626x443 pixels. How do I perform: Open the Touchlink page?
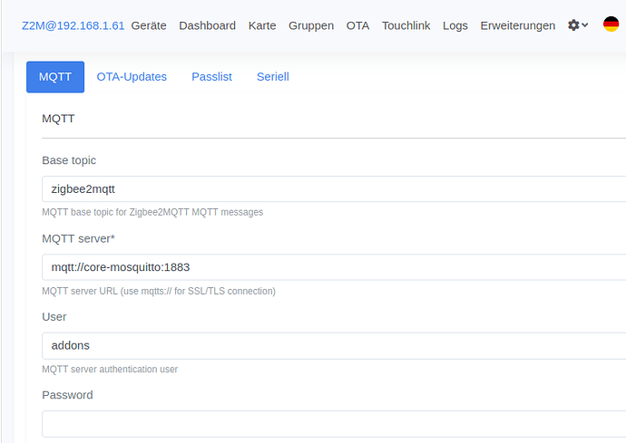(x=406, y=25)
